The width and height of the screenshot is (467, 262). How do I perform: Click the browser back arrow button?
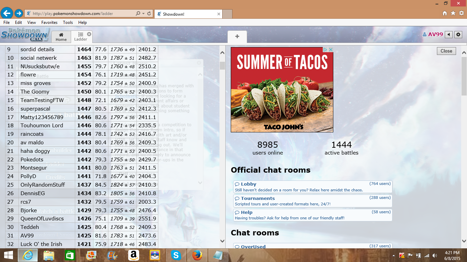tap(6, 13)
